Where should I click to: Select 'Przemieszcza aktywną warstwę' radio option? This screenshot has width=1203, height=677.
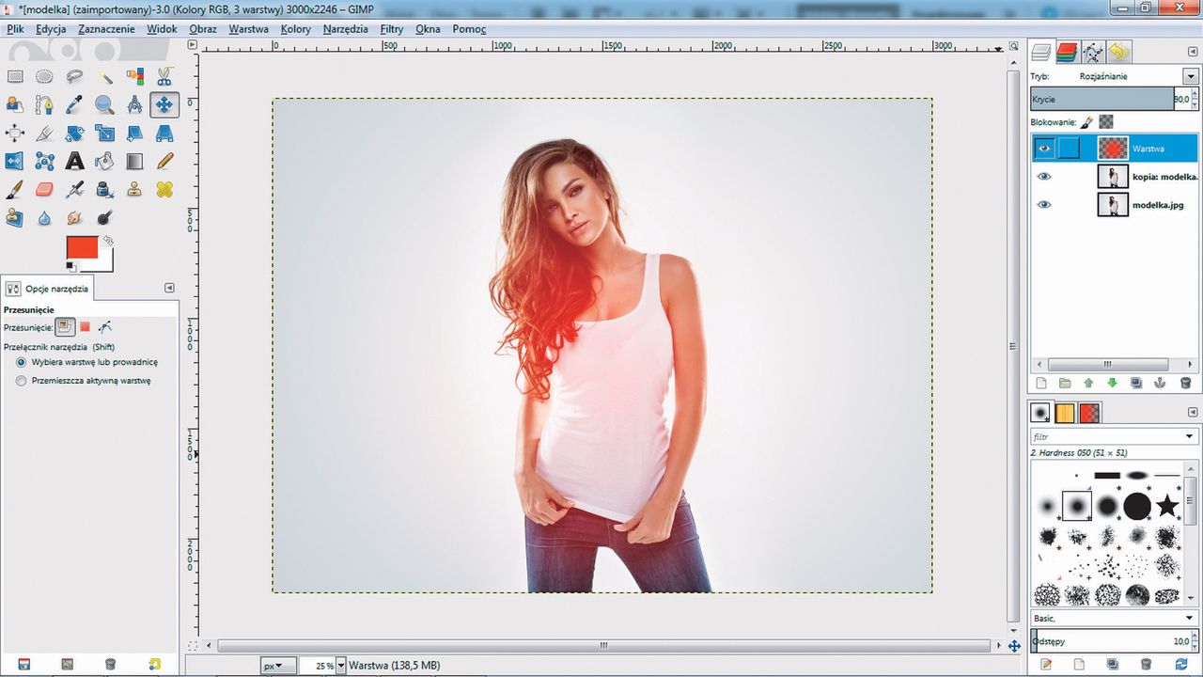point(21,381)
